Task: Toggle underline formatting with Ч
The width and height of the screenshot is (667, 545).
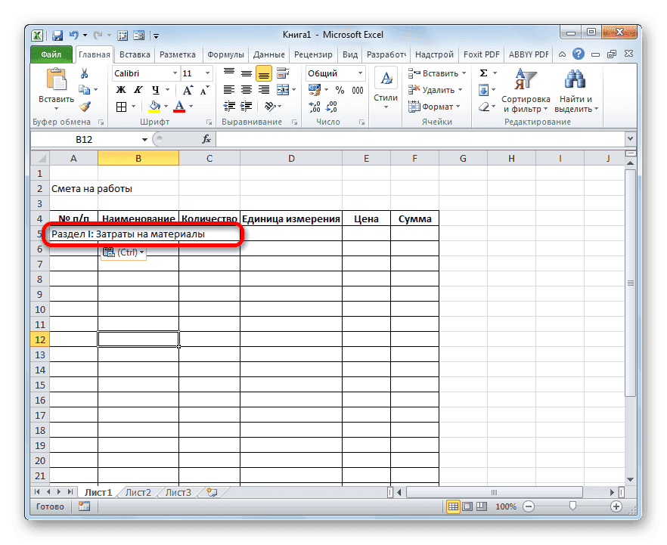Action: click(x=156, y=89)
